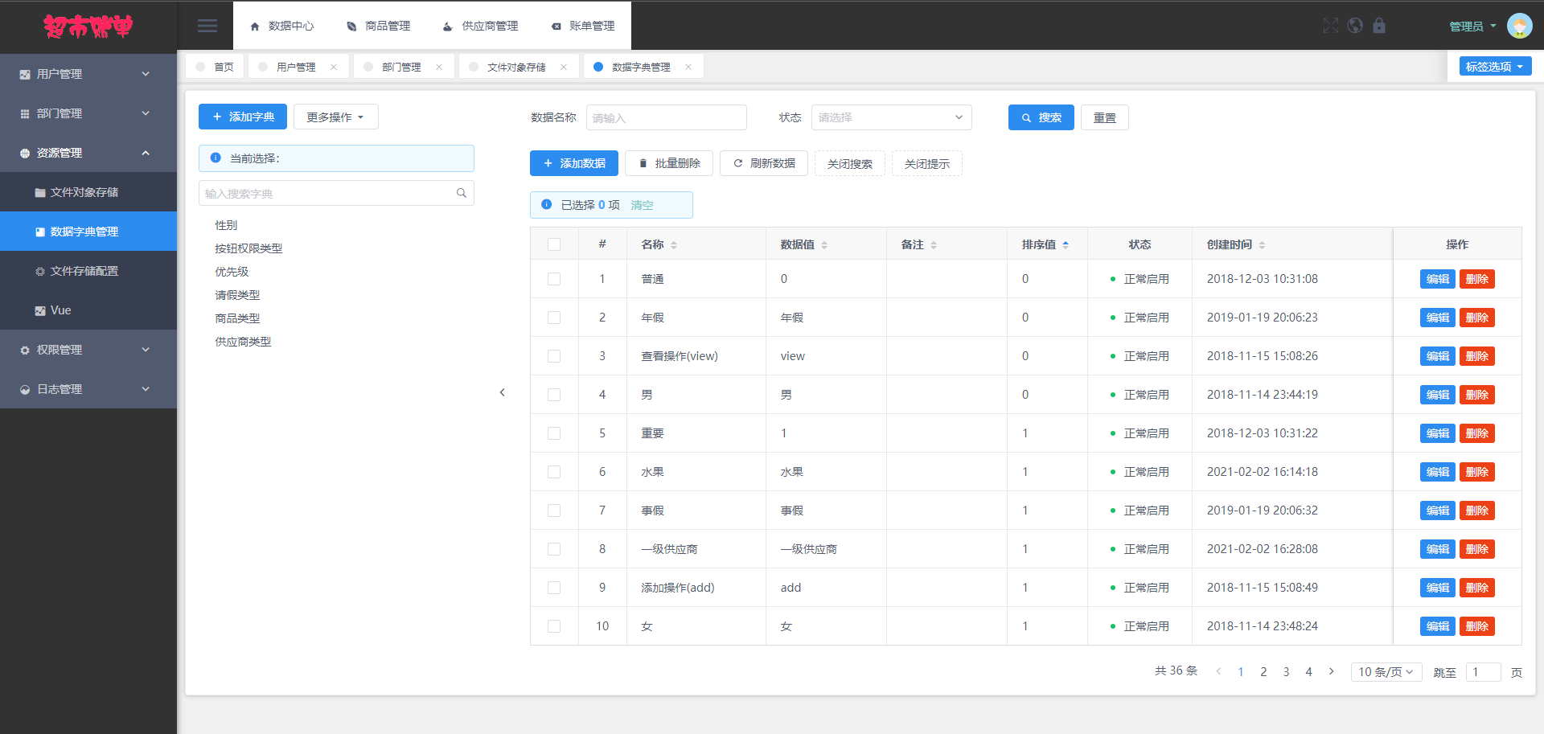This screenshot has height=734, width=1544.
Task: Switch to 供应商管理 top menu
Action: pos(481,26)
